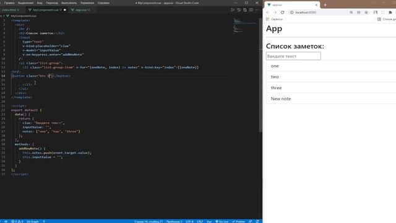Switch to the App.vue editor tab
Viewport: 396px width, 223px height.
81,10
